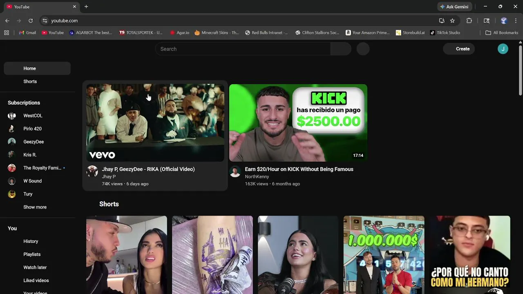Close the YouTube tab
This screenshot has height=294, width=523.
tap(74, 7)
